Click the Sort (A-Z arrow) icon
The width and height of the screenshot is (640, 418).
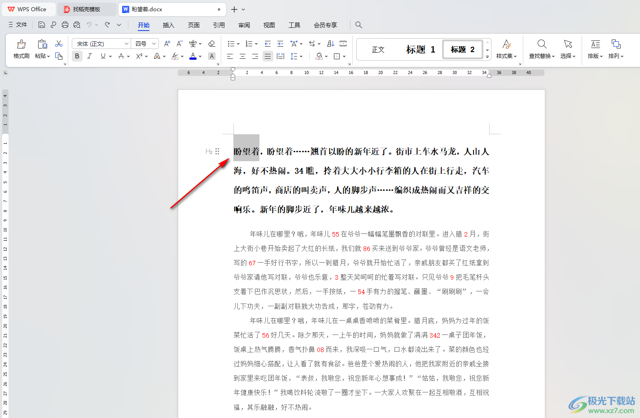click(331, 44)
